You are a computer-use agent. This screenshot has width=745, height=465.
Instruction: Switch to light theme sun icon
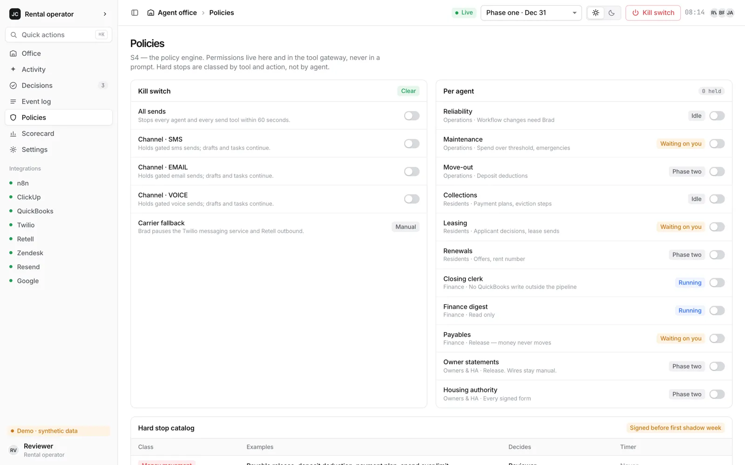596,13
